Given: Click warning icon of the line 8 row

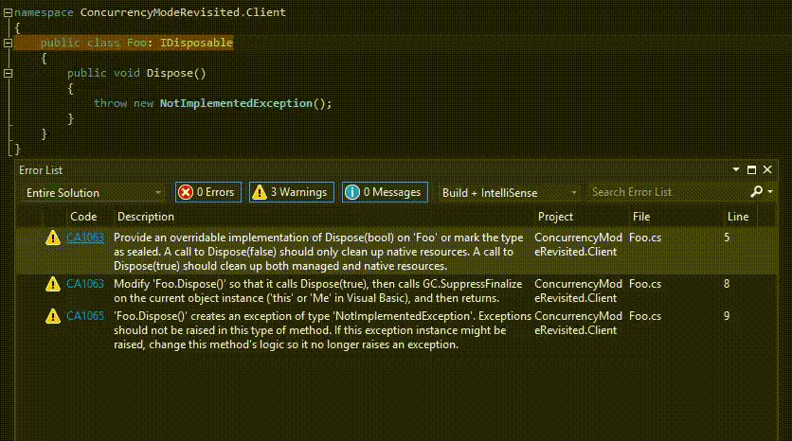Looking at the screenshot, I should pyautogui.click(x=52, y=284).
